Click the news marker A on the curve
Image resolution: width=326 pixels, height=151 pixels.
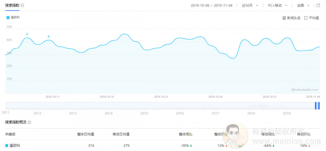27,34
